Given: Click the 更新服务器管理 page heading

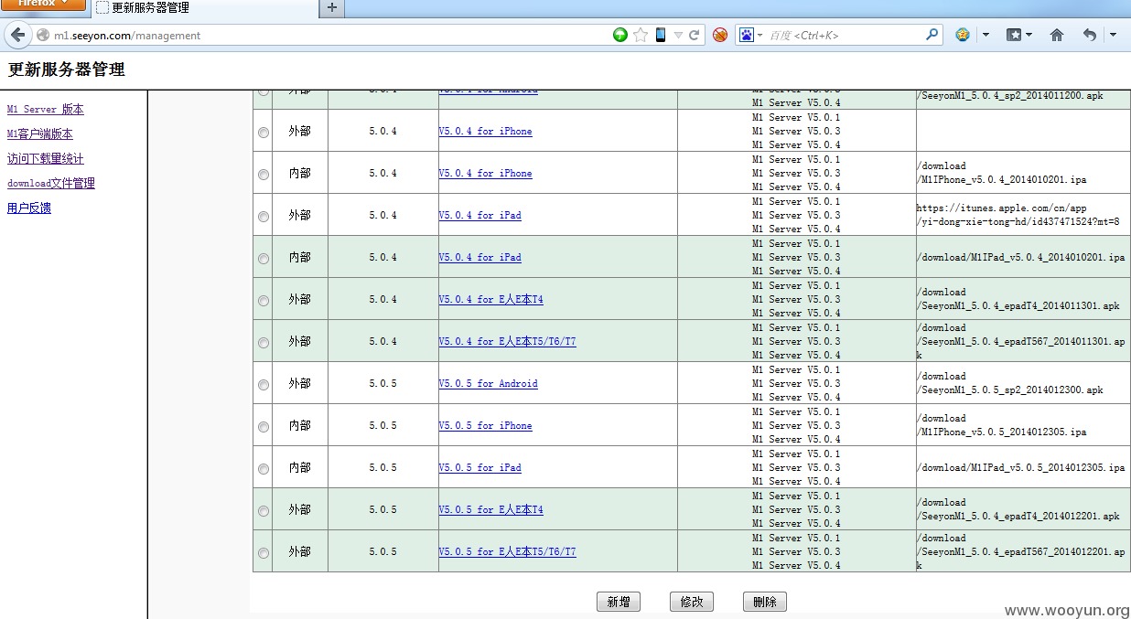Looking at the screenshot, I should coord(67,69).
